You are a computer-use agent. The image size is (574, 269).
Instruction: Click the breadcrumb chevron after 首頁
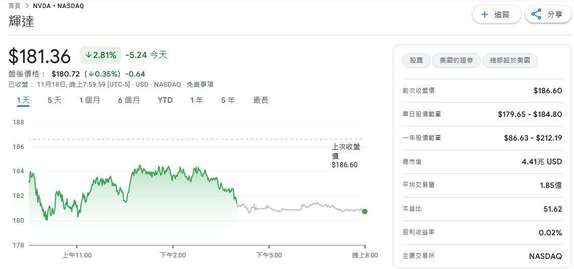coord(27,6)
